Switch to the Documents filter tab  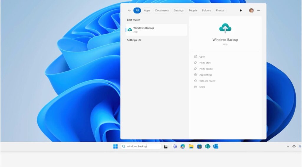(x=162, y=11)
